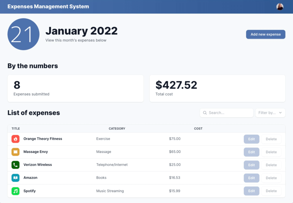
Task: Click the Massage Envy ticket icon
Action: click(16, 152)
